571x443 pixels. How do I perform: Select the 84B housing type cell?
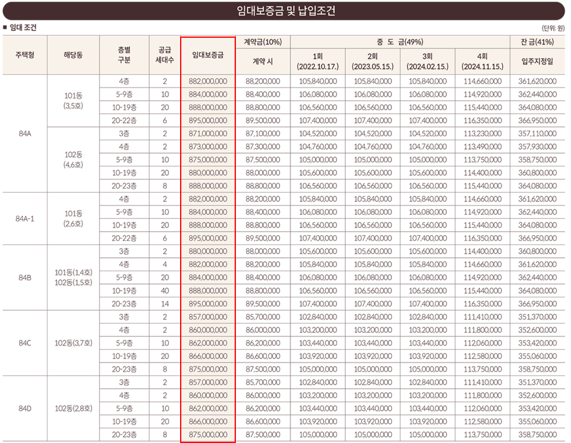[25, 278]
